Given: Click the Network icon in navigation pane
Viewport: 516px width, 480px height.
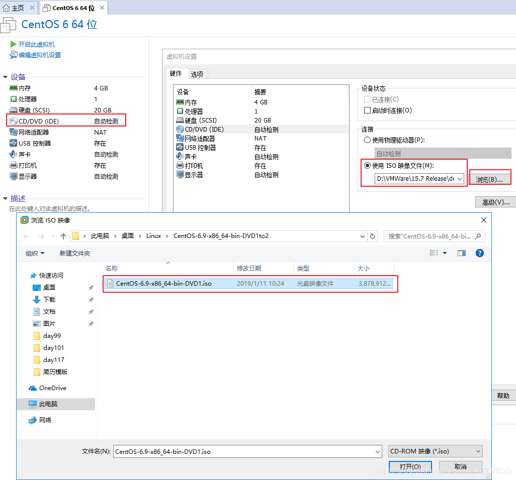Looking at the screenshot, I should pyautogui.click(x=33, y=420).
